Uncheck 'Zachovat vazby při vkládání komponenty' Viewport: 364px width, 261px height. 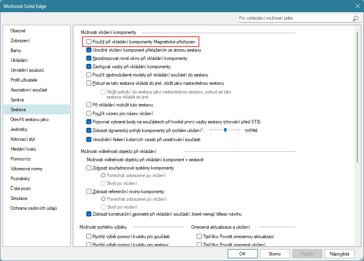(89, 67)
